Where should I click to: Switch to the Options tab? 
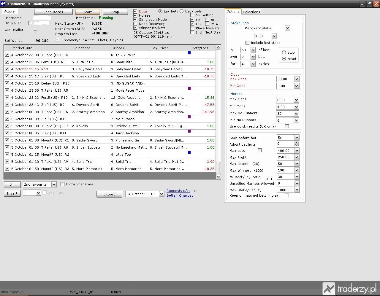click(x=233, y=11)
